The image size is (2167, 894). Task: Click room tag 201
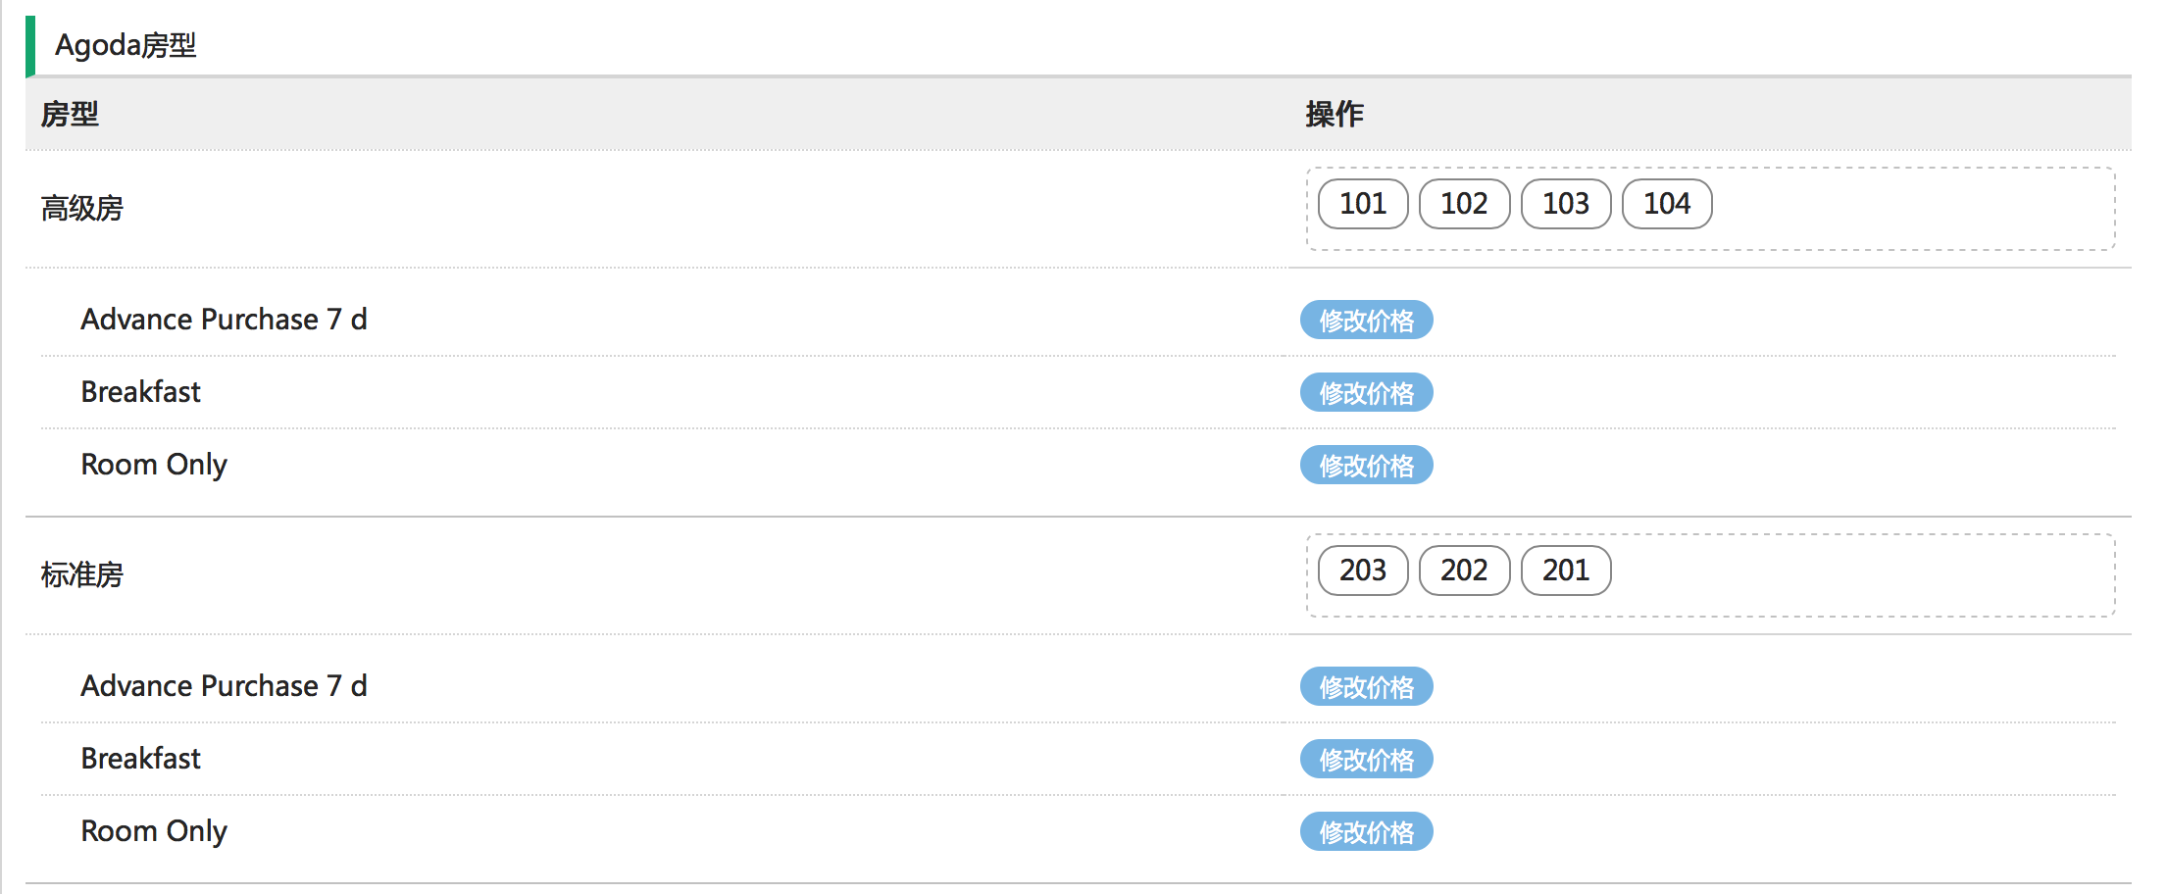[x=1565, y=571]
